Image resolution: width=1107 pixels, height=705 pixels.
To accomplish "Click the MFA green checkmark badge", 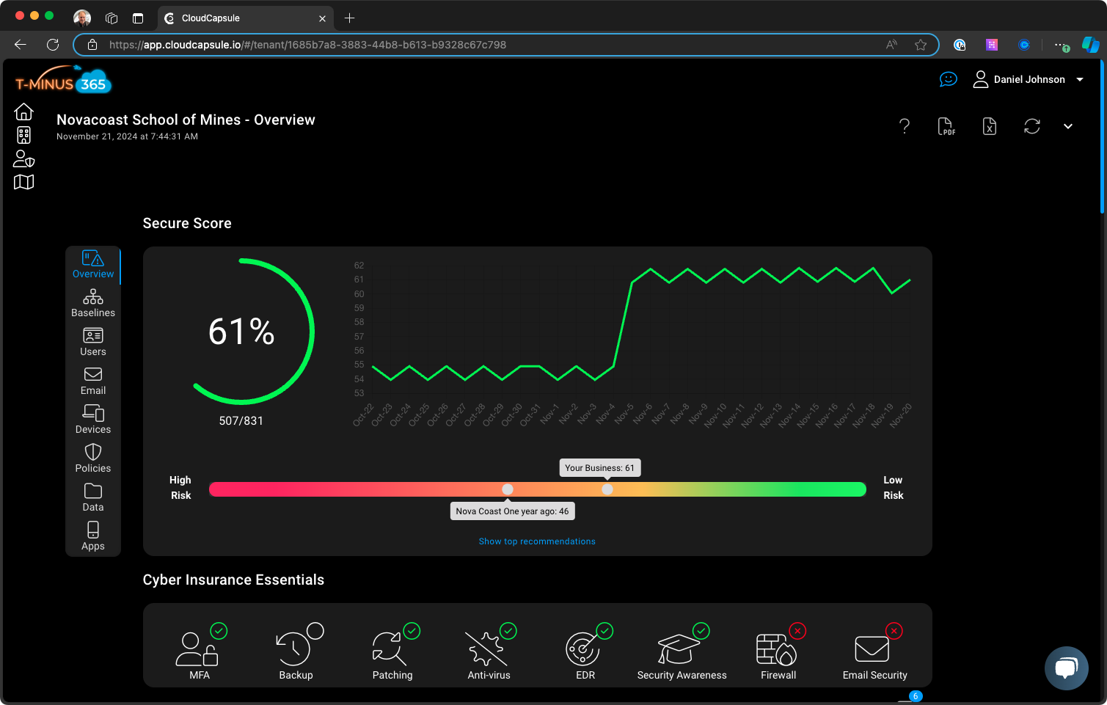I will click(x=219, y=631).
